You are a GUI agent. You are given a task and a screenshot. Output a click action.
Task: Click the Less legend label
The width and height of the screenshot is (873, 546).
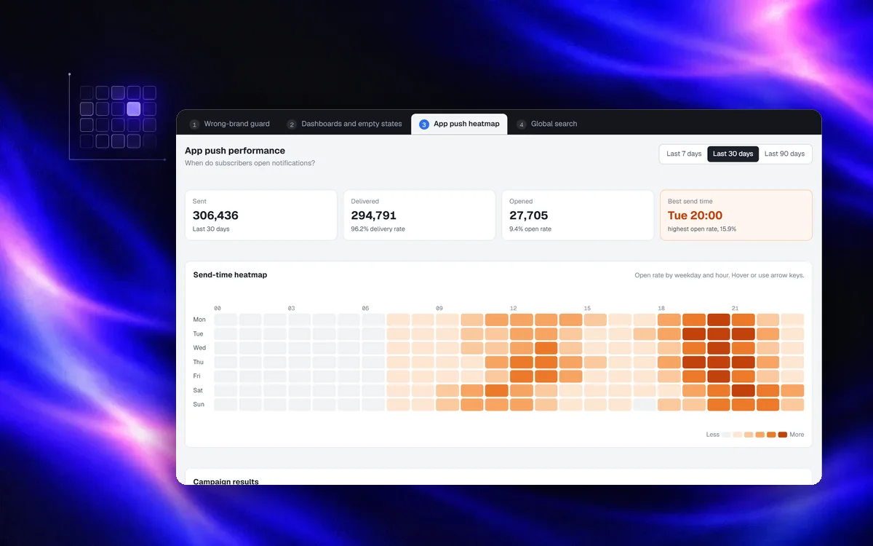[713, 435]
